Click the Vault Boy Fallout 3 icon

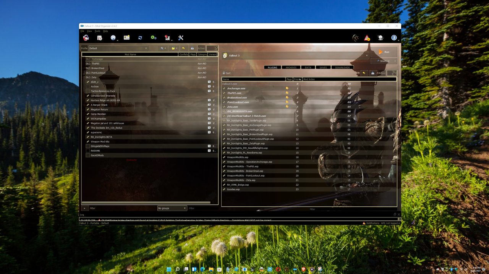pos(225,55)
